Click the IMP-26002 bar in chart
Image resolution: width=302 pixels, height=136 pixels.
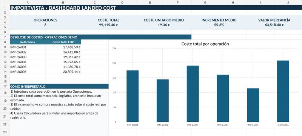tap(163, 101)
